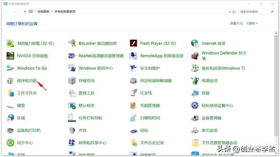Click the Realtek高清晰音频管理器 icon
Viewport: 280px width, 157px height.
pos(72,56)
